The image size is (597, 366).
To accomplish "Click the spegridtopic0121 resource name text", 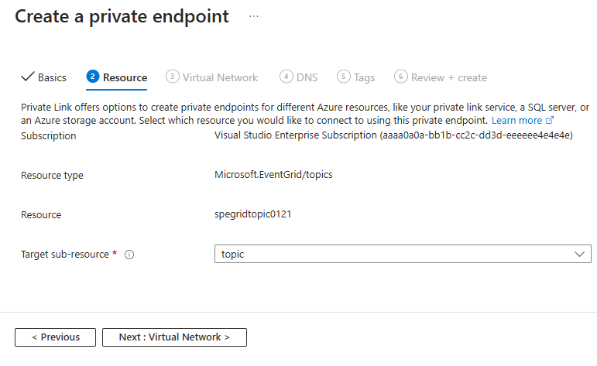I will (x=252, y=214).
